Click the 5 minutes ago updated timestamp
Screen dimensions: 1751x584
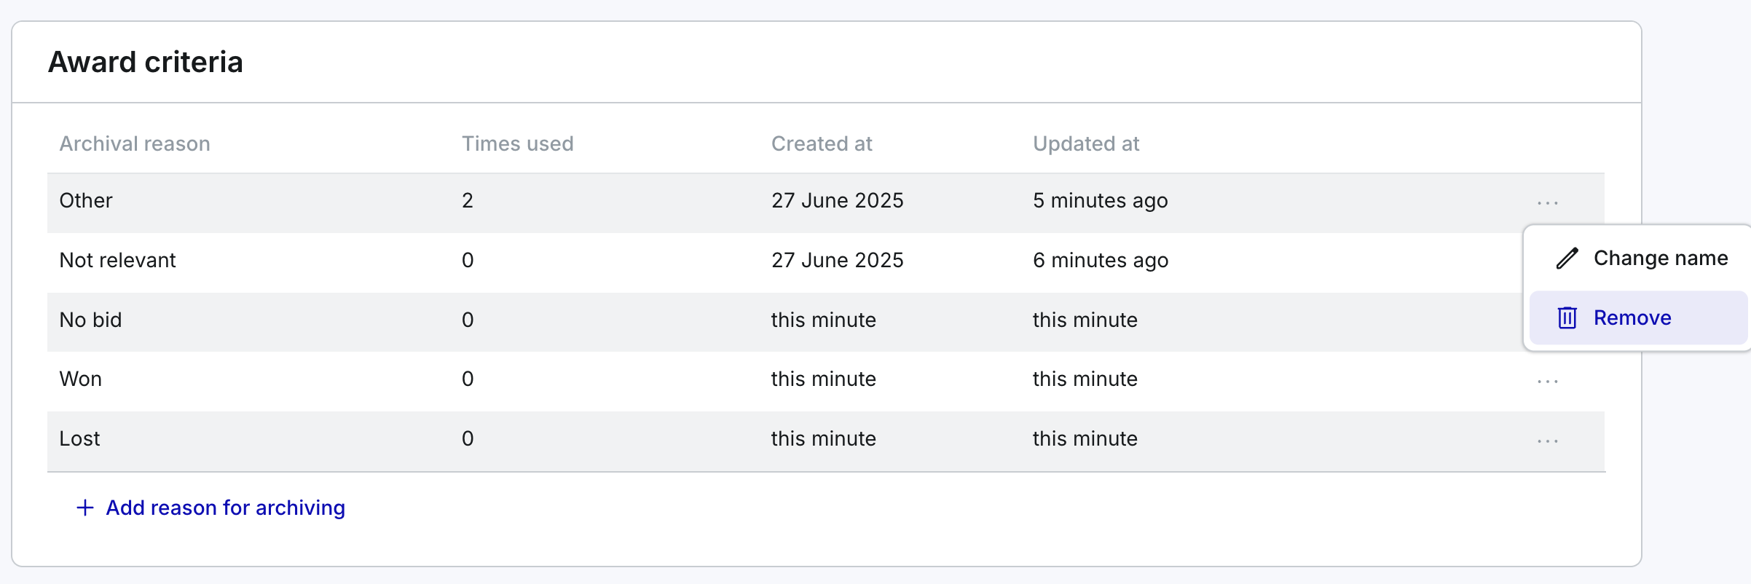[1100, 201]
